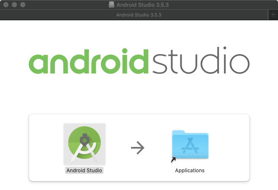The image size is (278, 190).
Task: Click the disk volume icon in title bar
Action: (x=112, y=5)
